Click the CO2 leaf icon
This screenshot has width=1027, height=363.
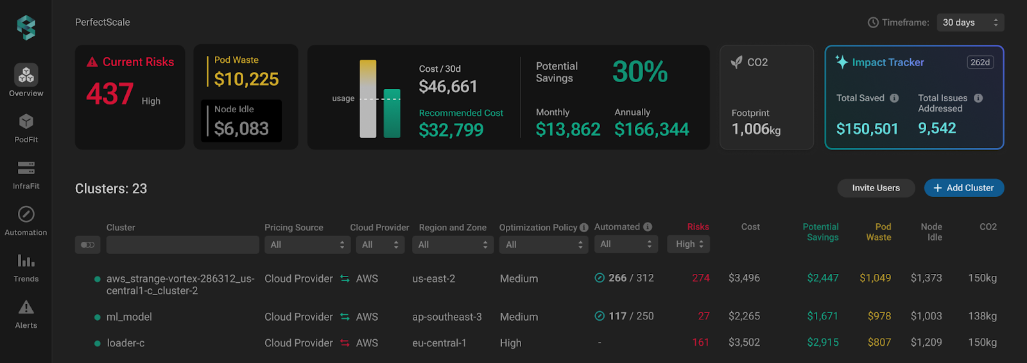pos(737,62)
